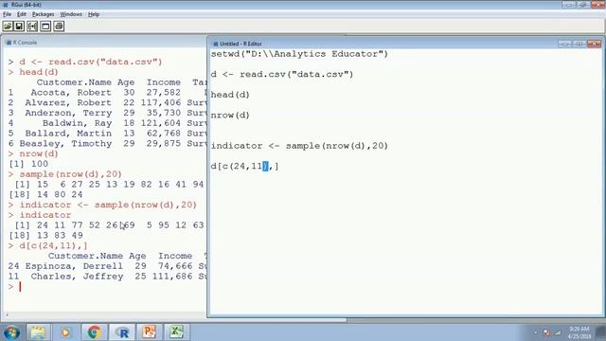This screenshot has height=341, width=606.
Task: Click the R Editor window title icon
Action: click(x=215, y=44)
